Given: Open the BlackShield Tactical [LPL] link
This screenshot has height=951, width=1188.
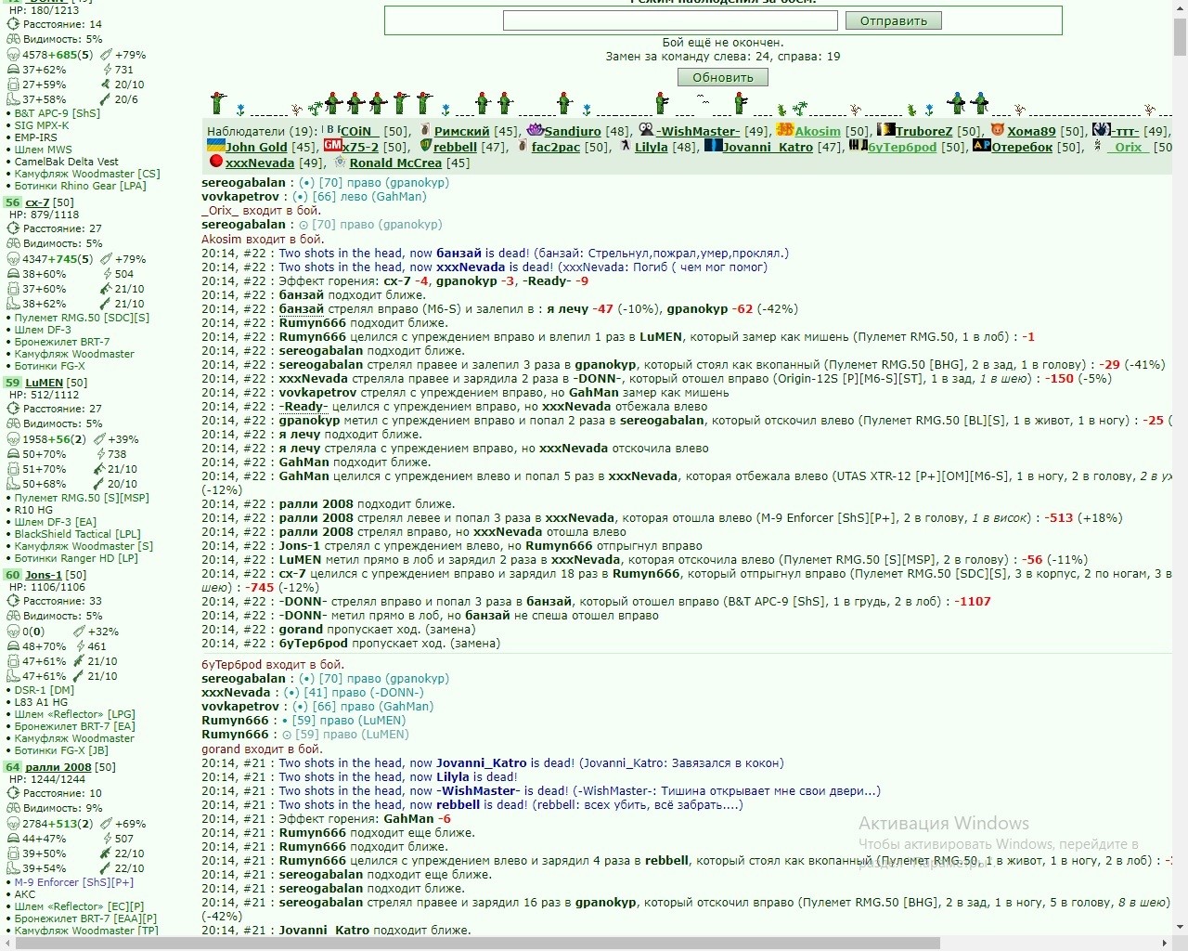Looking at the screenshot, I should [x=78, y=534].
